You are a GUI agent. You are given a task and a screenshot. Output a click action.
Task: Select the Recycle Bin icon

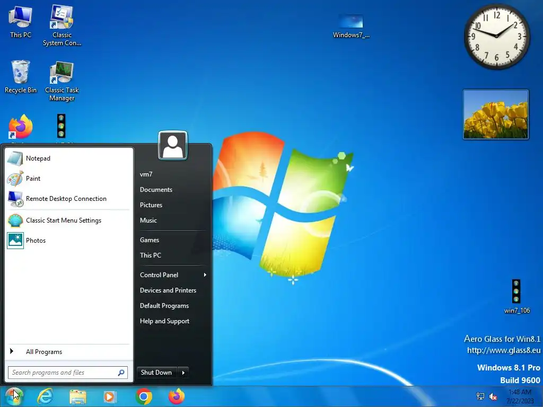tap(21, 77)
